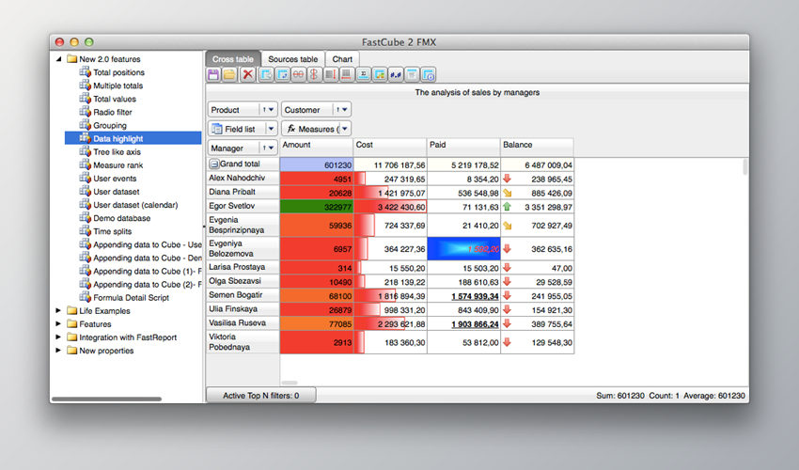The height and width of the screenshot is (470, 799).
Task: Click the cube icon beside Radio filter
Action: coord(86,112)
